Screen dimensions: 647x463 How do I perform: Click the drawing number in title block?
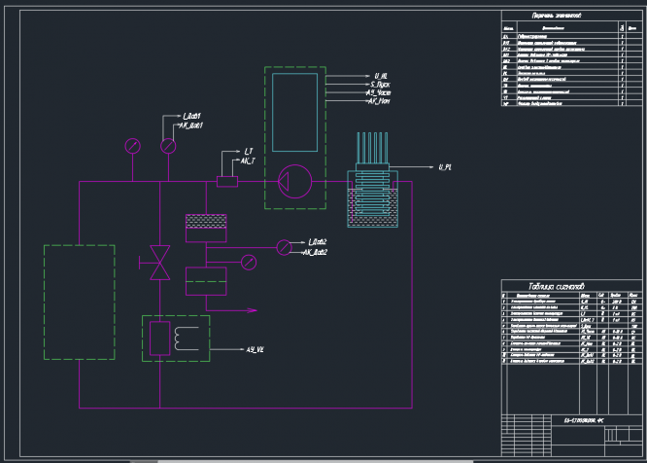(585, 419)
